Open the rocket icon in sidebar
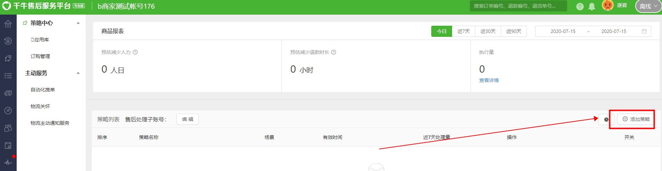This screenshot has height=171, width=662. tap(8, 58)
